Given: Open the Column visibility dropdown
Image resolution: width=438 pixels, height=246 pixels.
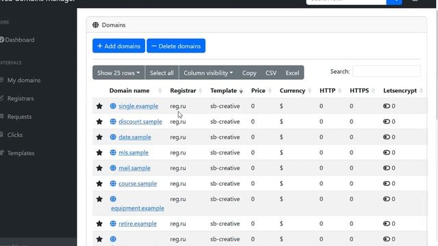Looking at the screenshot, I should [x=208, y=73].
